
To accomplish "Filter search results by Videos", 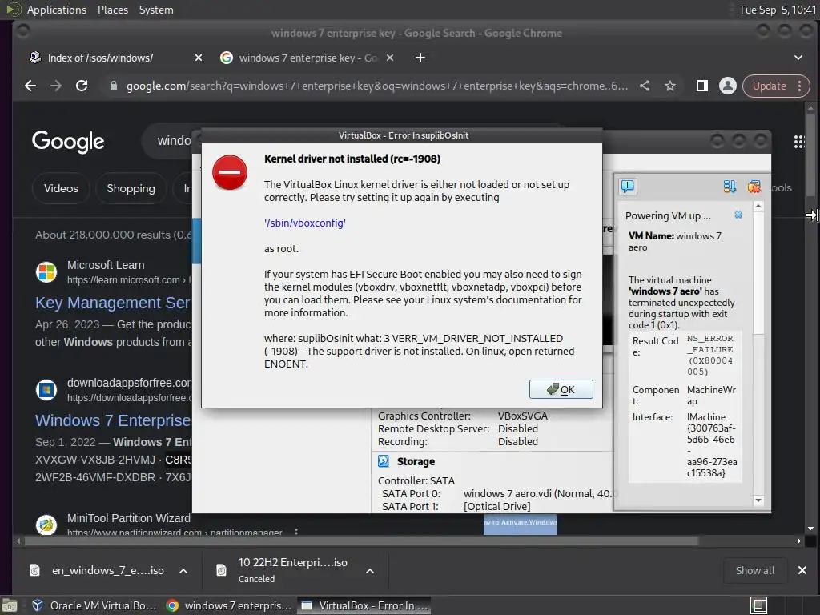I will pos(61,188).
